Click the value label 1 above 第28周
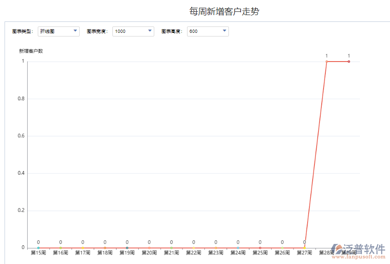Viewport: 390px width, 264px height. point(326,54)
